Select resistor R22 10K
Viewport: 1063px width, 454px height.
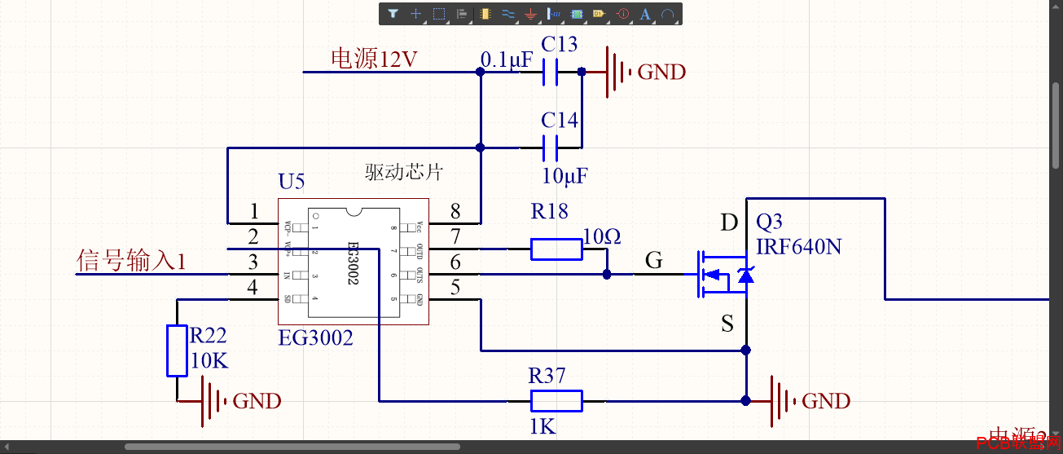pos(177,350)
